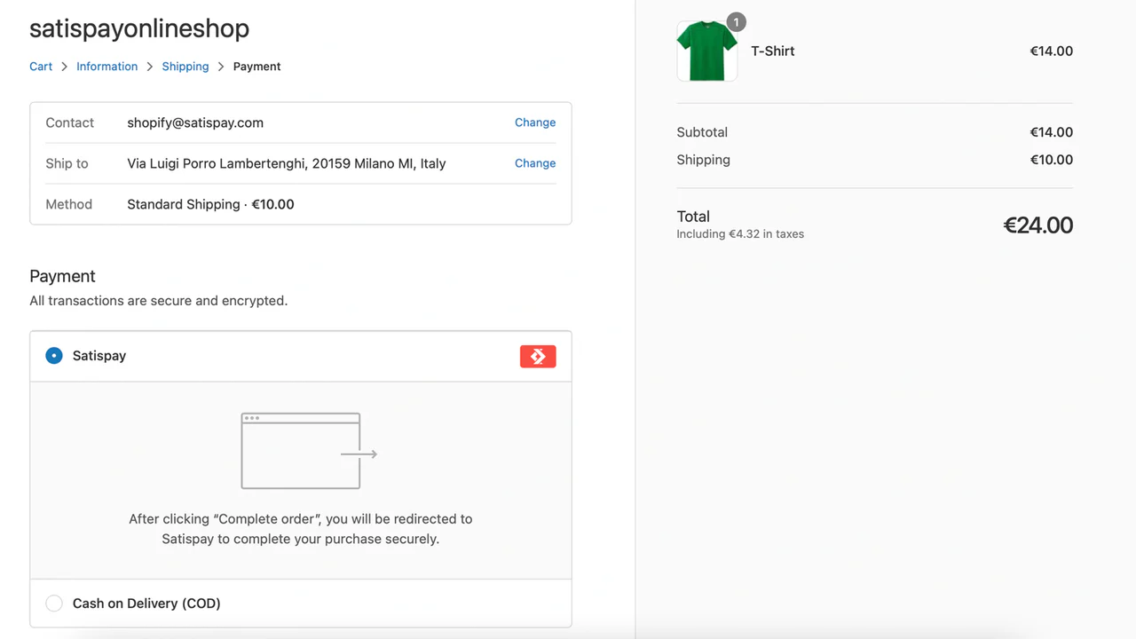Click the Cash on Delivery (COD) label
Screen dimensions: 1136x639
(146, 603)
